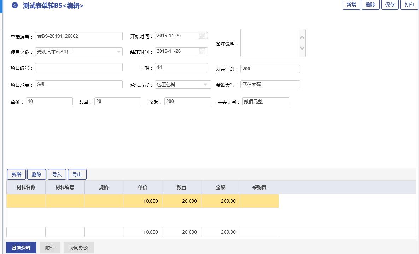The width and height of the screenshot is (419, 254).
Task: Open the calendar picker for 开始时间
Action: click(202, 35)
